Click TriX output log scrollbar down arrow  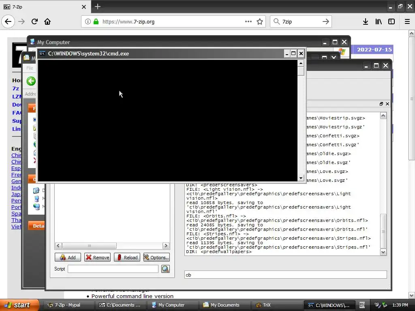pos(383,252)
